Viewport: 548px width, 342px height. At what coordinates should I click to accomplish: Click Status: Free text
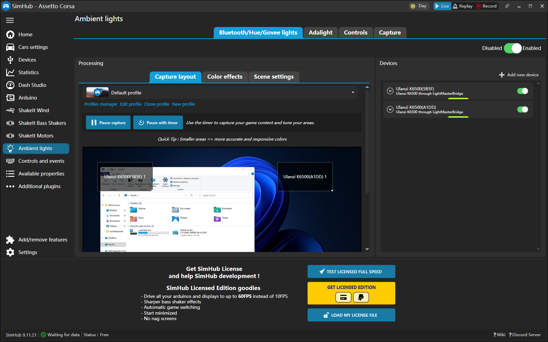[x=96, y=335]
